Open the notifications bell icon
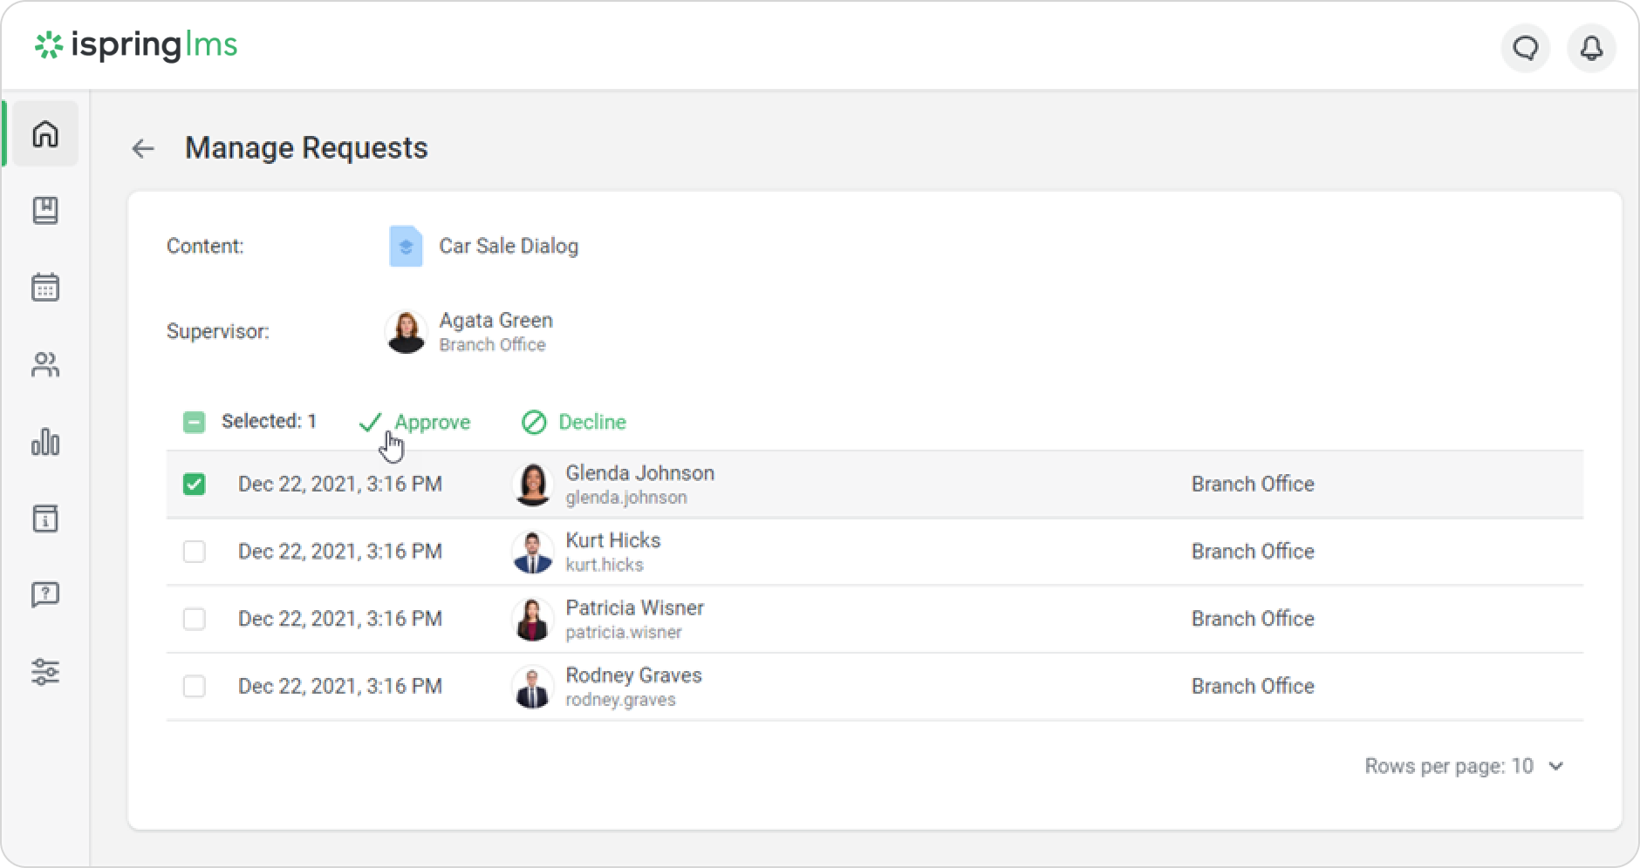This screenshot has height=868, width=1640. (x=1591, y=48)
